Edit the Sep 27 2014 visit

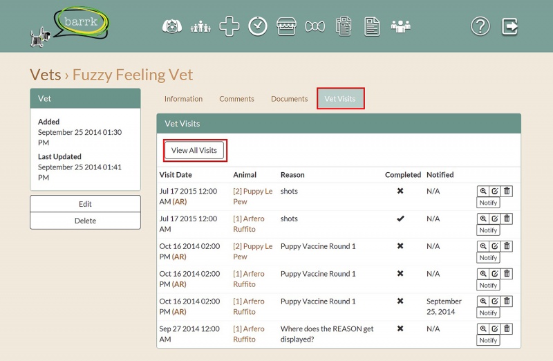[x=495, y=329]
